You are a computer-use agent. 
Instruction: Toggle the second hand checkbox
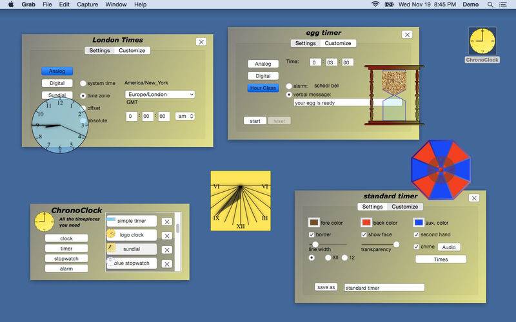click(416, 234)
